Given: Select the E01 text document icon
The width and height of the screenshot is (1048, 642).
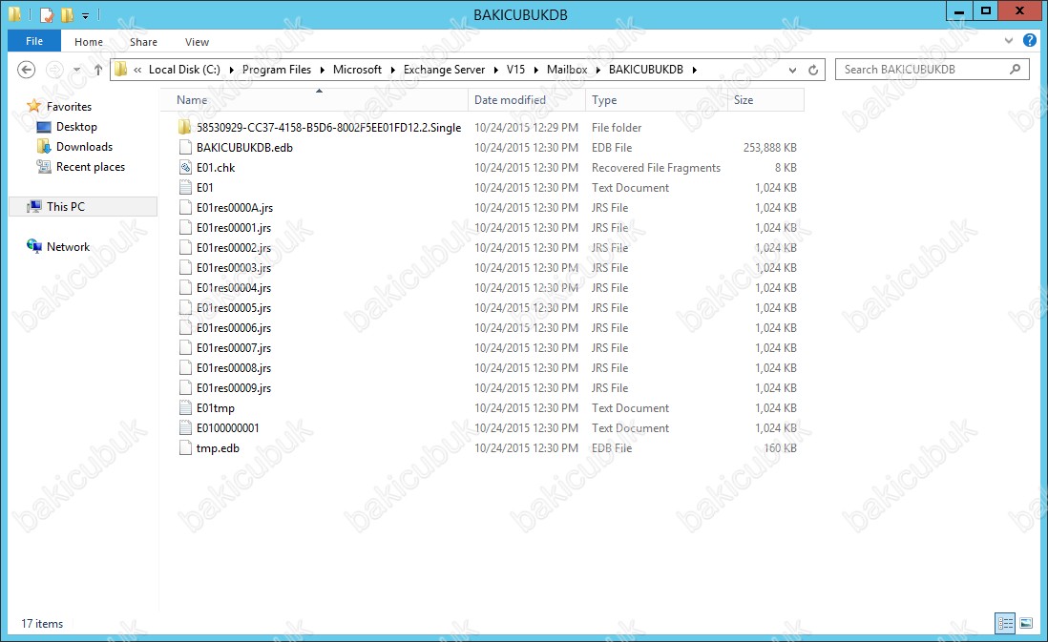Looking at the screenshot, I should (185, 187).
